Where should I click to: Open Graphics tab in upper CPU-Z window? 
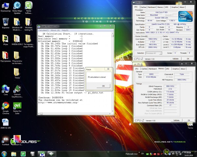coord(175,7)
